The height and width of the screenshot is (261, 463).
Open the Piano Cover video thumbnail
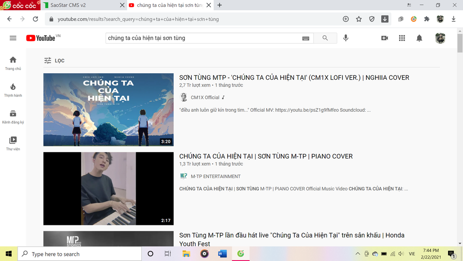[x=108, y=189]
